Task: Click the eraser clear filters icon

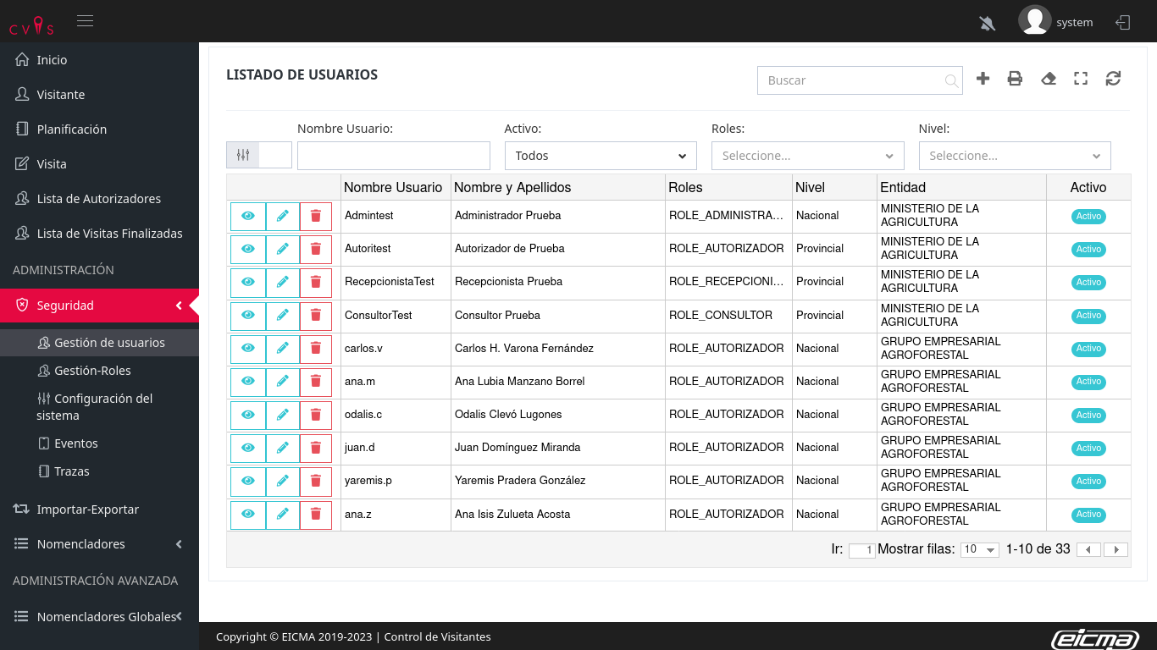Action: point(1048,79)
